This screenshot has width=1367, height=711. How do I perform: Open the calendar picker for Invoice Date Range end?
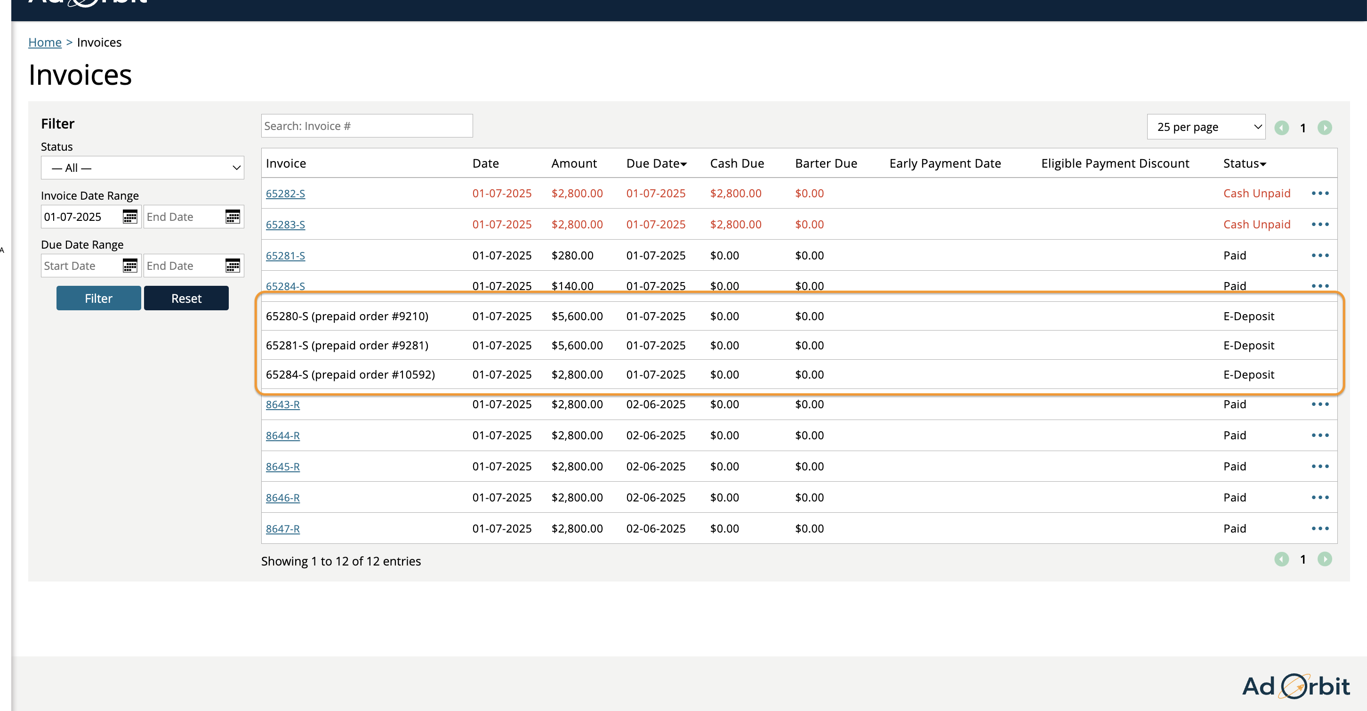point(233,217)
